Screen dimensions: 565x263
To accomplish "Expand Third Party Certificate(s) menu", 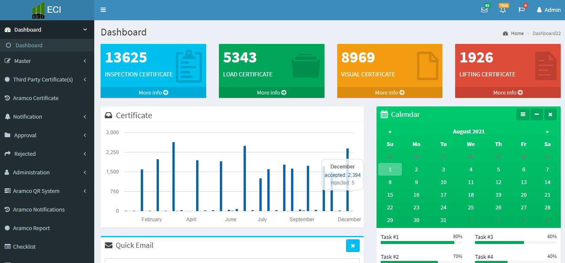I will coord(46,80).
